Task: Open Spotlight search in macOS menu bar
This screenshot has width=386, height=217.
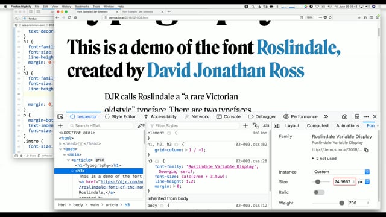Action: click(253, 7)
